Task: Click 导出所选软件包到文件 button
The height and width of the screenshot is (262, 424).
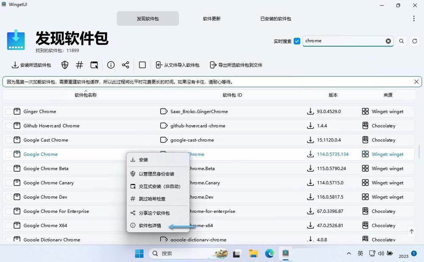Action: [x=236, y=65]
